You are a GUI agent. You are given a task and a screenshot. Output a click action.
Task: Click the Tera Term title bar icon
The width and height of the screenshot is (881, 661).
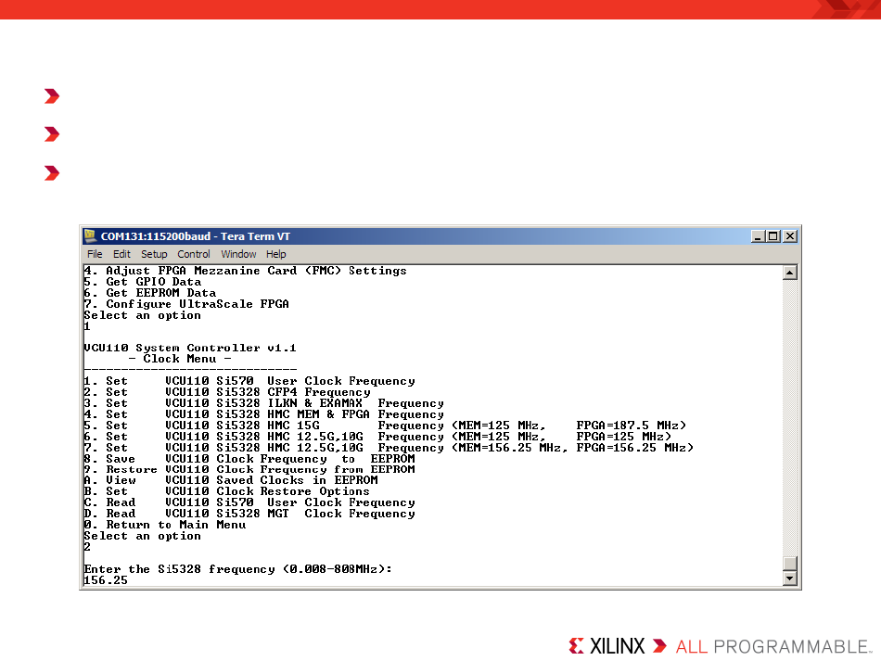coord(90,235)
